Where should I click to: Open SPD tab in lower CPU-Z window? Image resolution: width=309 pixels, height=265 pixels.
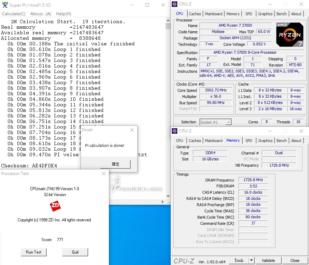click(x=249, y=141)
